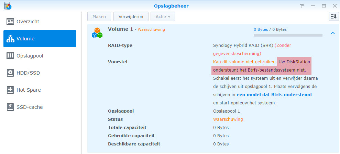The height and width of the screenshot is (154, 340).
Task: Collapse the Volume 1 details chevron
Action: click(x=333, y=33)
